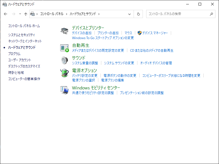Close the ハードウェアとサウンド window

(212, 4)
